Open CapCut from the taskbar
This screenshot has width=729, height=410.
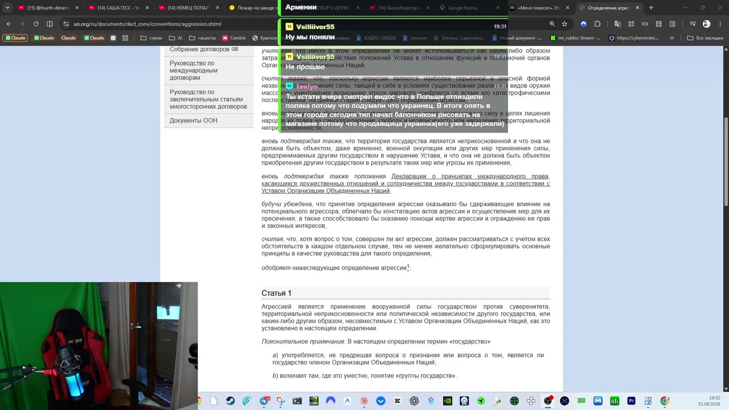click(398, 401)
